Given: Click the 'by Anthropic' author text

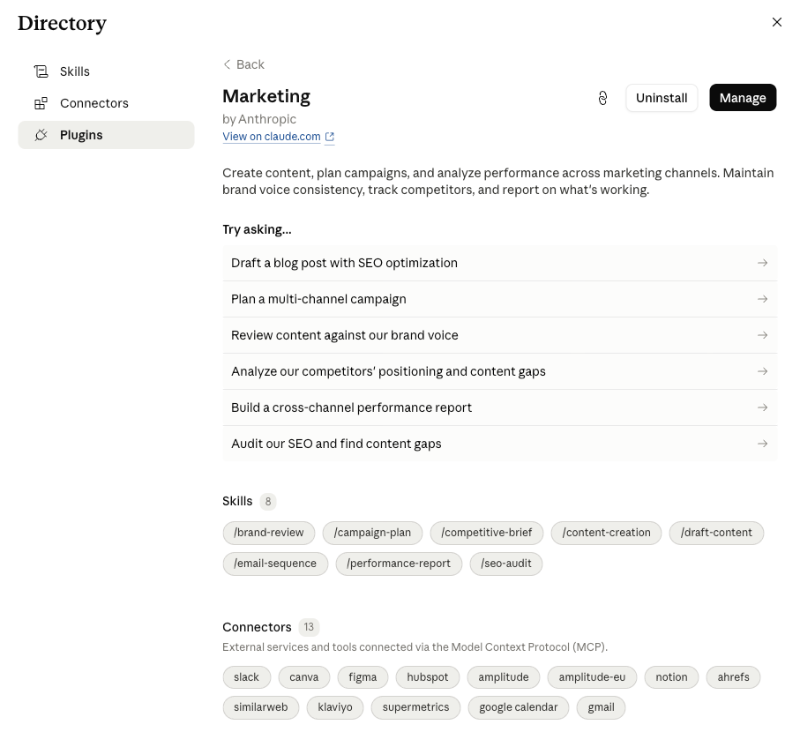Looking at the screenshot, I should tap(259, 119).
